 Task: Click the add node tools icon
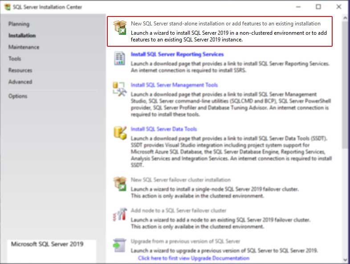[120, 214]
